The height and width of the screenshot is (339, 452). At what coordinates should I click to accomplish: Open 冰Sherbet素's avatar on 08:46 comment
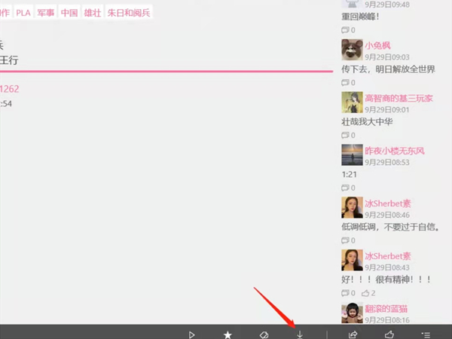[352, 208]
